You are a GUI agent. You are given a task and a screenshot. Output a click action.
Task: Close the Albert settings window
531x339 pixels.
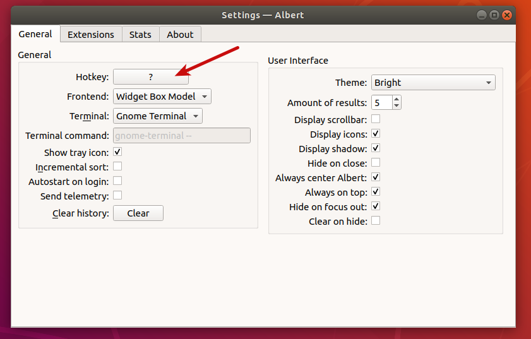507,15
